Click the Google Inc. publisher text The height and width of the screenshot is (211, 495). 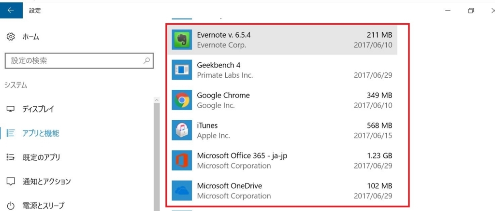pyautogui.click(x=216, y=106)
